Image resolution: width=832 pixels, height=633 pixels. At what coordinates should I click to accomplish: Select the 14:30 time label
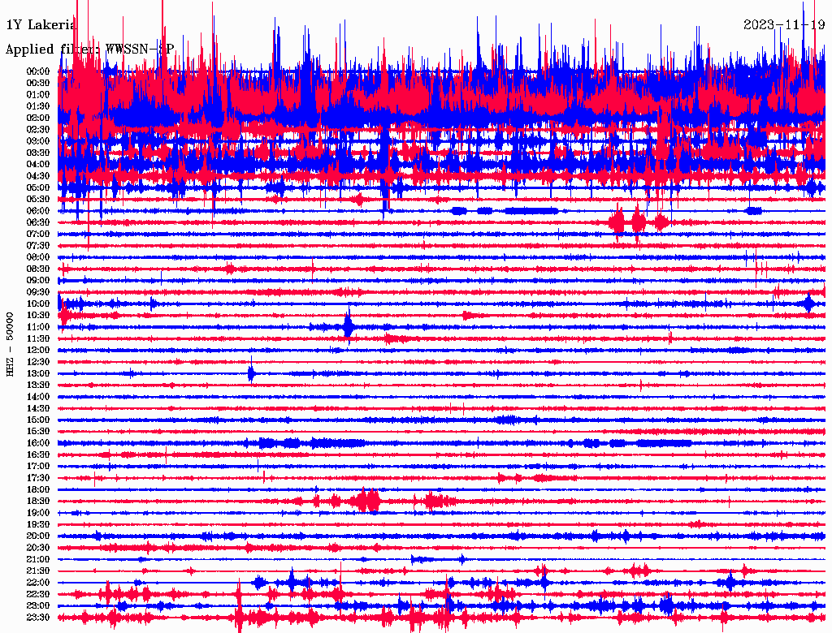tap(38, 409)
